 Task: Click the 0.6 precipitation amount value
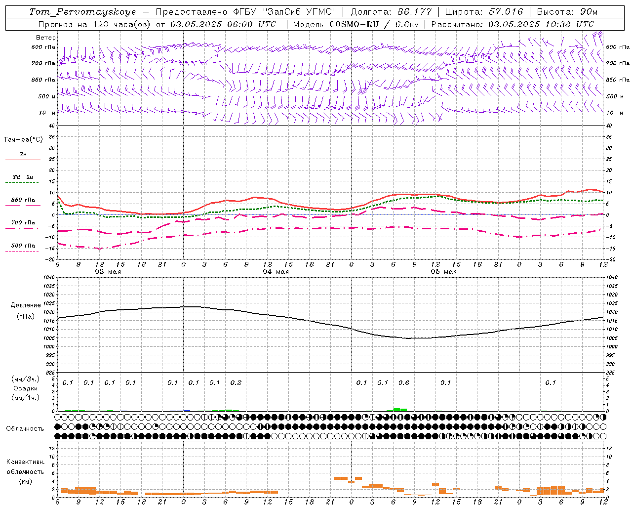click(x=404, y=382)
